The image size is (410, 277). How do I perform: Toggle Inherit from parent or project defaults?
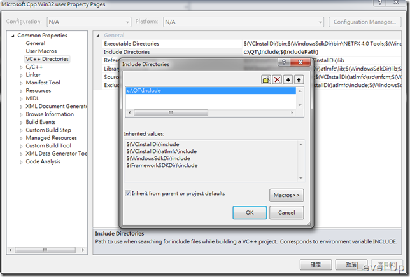tap(128, 193)
